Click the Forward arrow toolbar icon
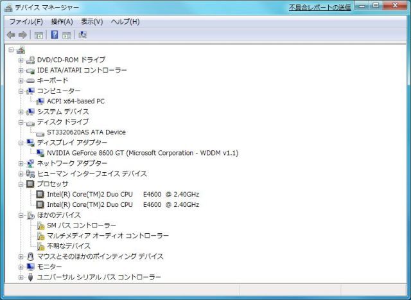Image resolution: width=411 pixels, height=300 pixels. click(22, 35)
